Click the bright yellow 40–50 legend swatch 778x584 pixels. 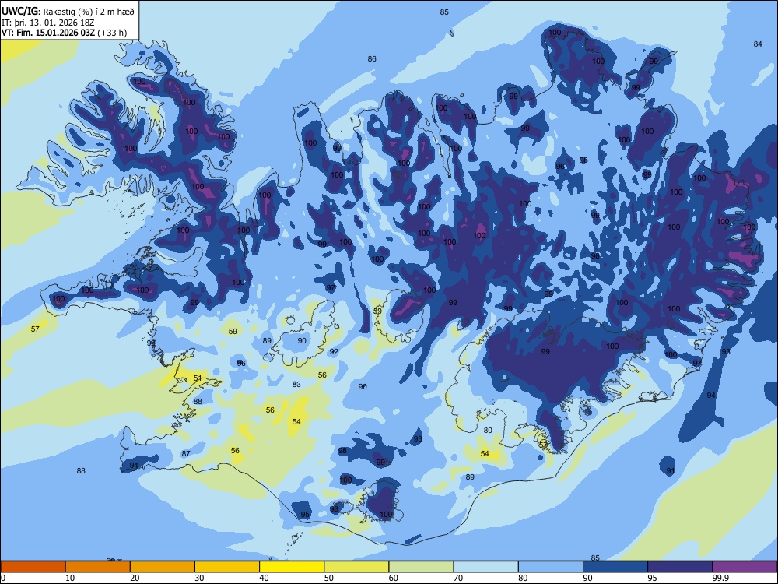point(292,567)
